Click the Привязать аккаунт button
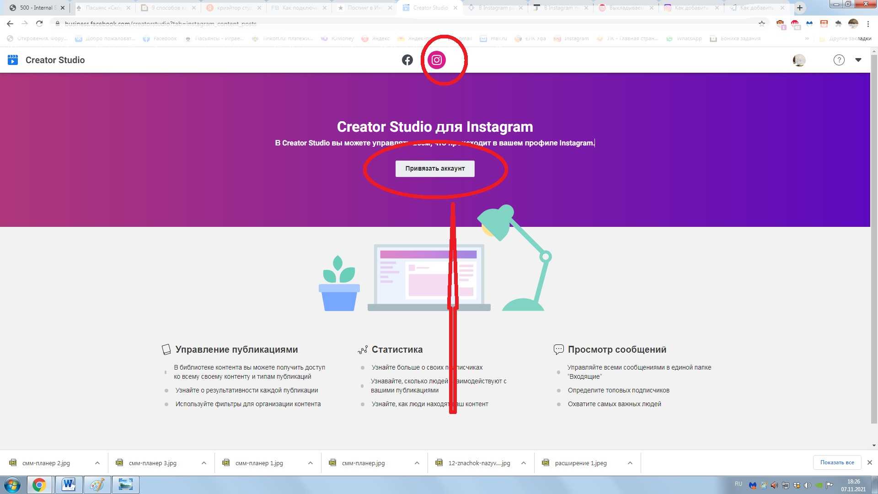Image resolution: width=878 pixels, height=494 pixels. pos(434,168)
